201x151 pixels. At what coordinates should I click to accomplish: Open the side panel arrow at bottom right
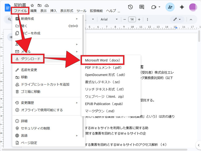coord(199,145)
